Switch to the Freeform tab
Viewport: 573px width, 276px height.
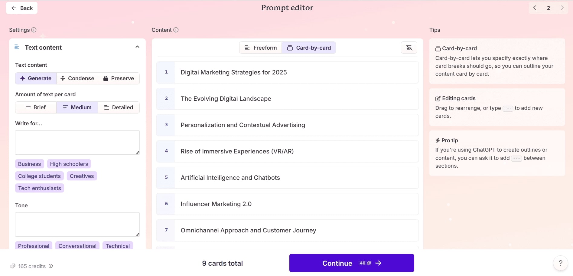click(x=260, y=48)
